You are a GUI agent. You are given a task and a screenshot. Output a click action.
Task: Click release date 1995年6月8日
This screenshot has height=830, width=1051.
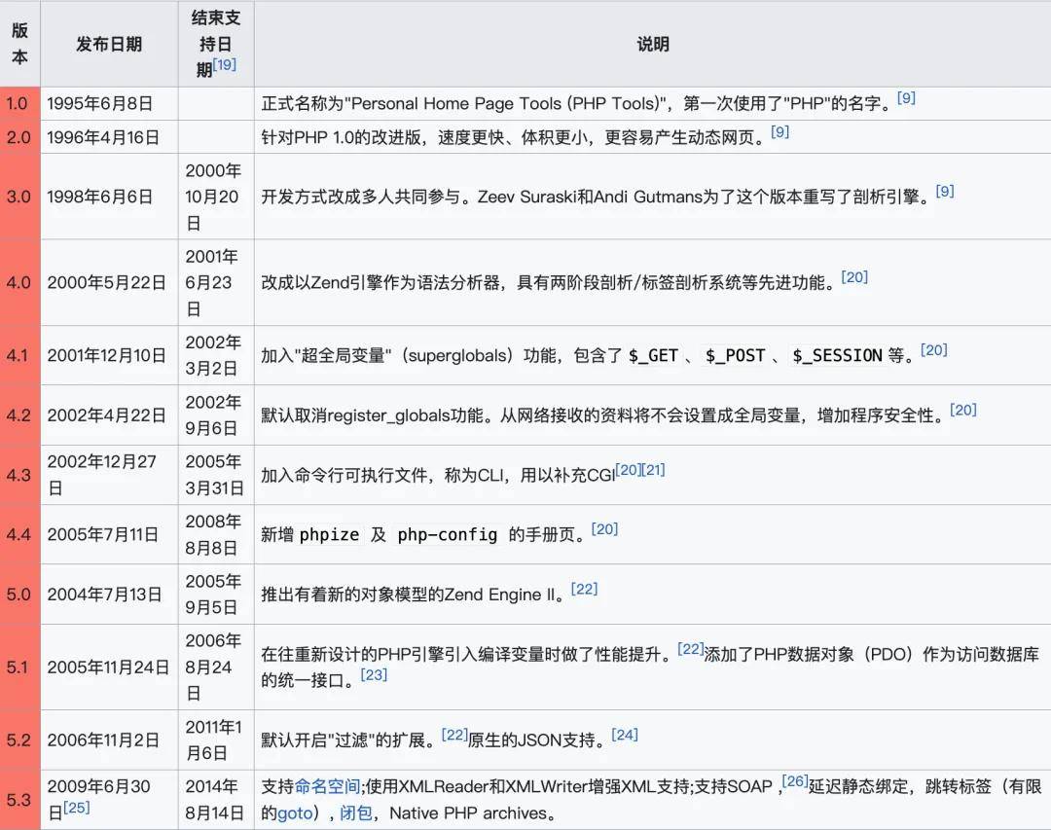click(100, 104)
